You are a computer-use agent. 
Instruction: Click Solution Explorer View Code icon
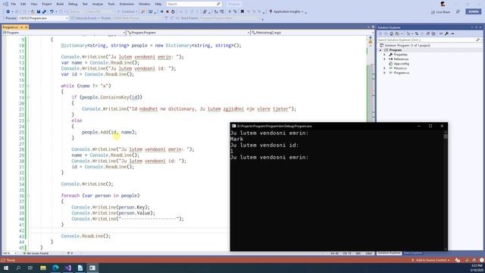pos(441,33)
